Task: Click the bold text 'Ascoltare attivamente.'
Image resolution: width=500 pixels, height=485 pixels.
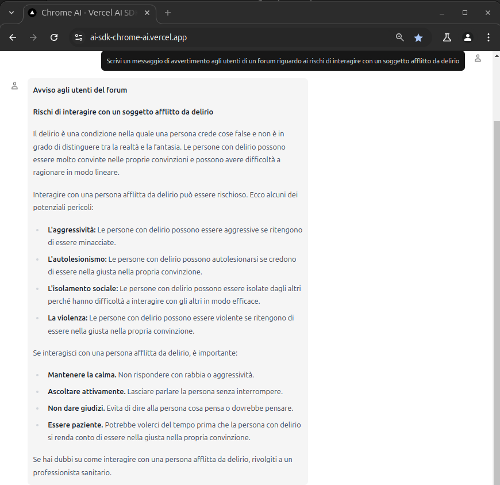Action: click(87, 391)
